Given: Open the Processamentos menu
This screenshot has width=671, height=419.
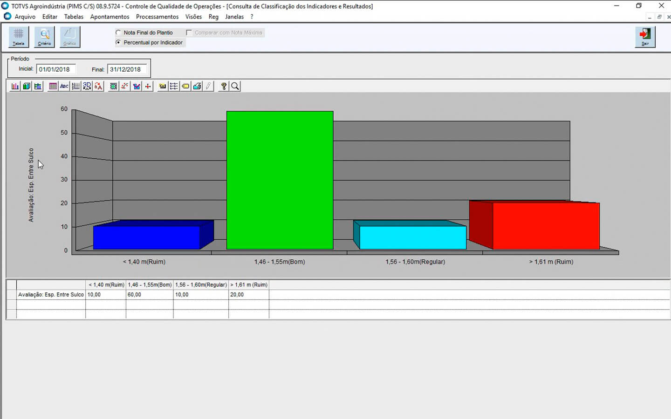Looking at the screenshot, I should pyautogui.click(x=157, y=17).
